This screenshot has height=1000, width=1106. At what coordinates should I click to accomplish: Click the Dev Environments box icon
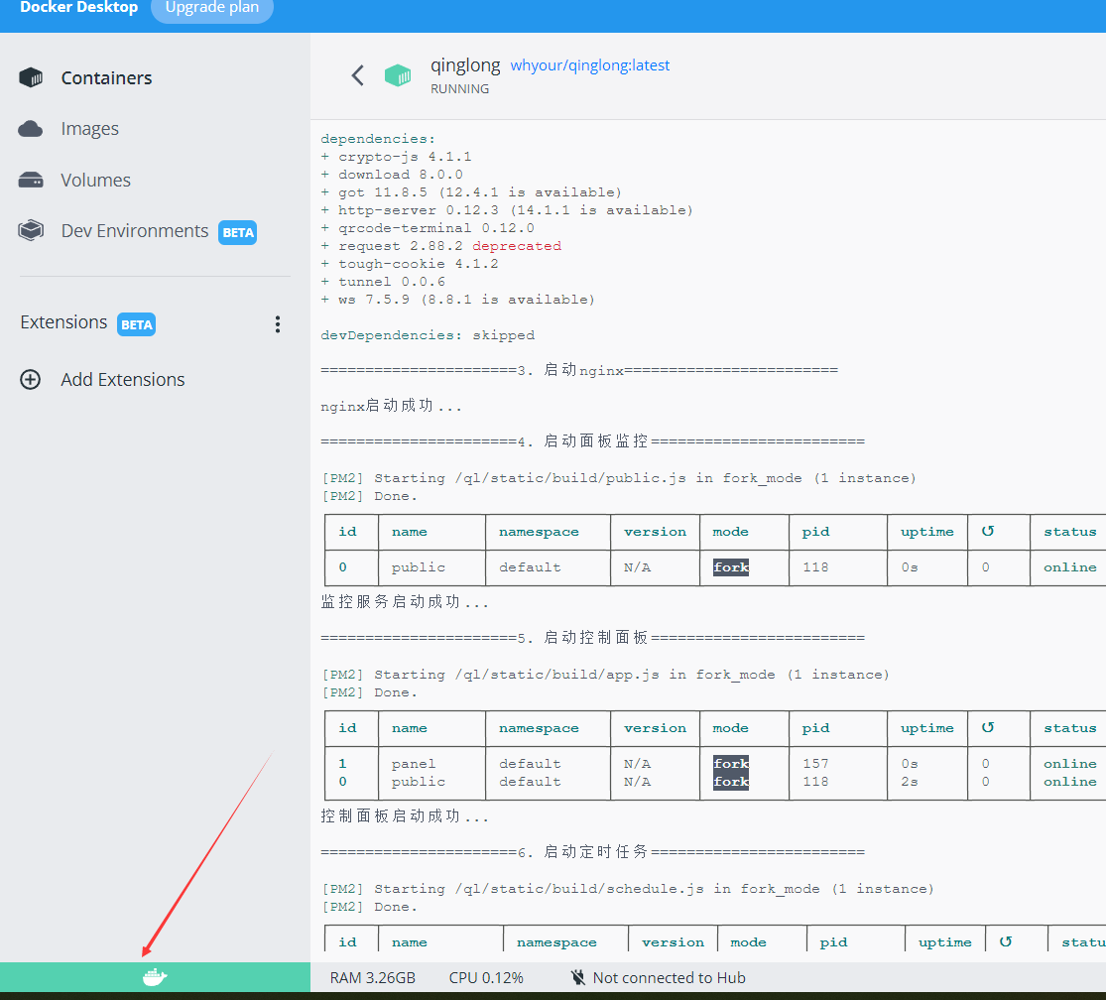click(x=31, y=230)
